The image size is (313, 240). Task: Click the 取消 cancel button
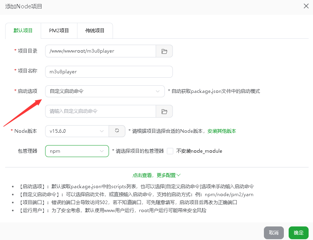273,233
